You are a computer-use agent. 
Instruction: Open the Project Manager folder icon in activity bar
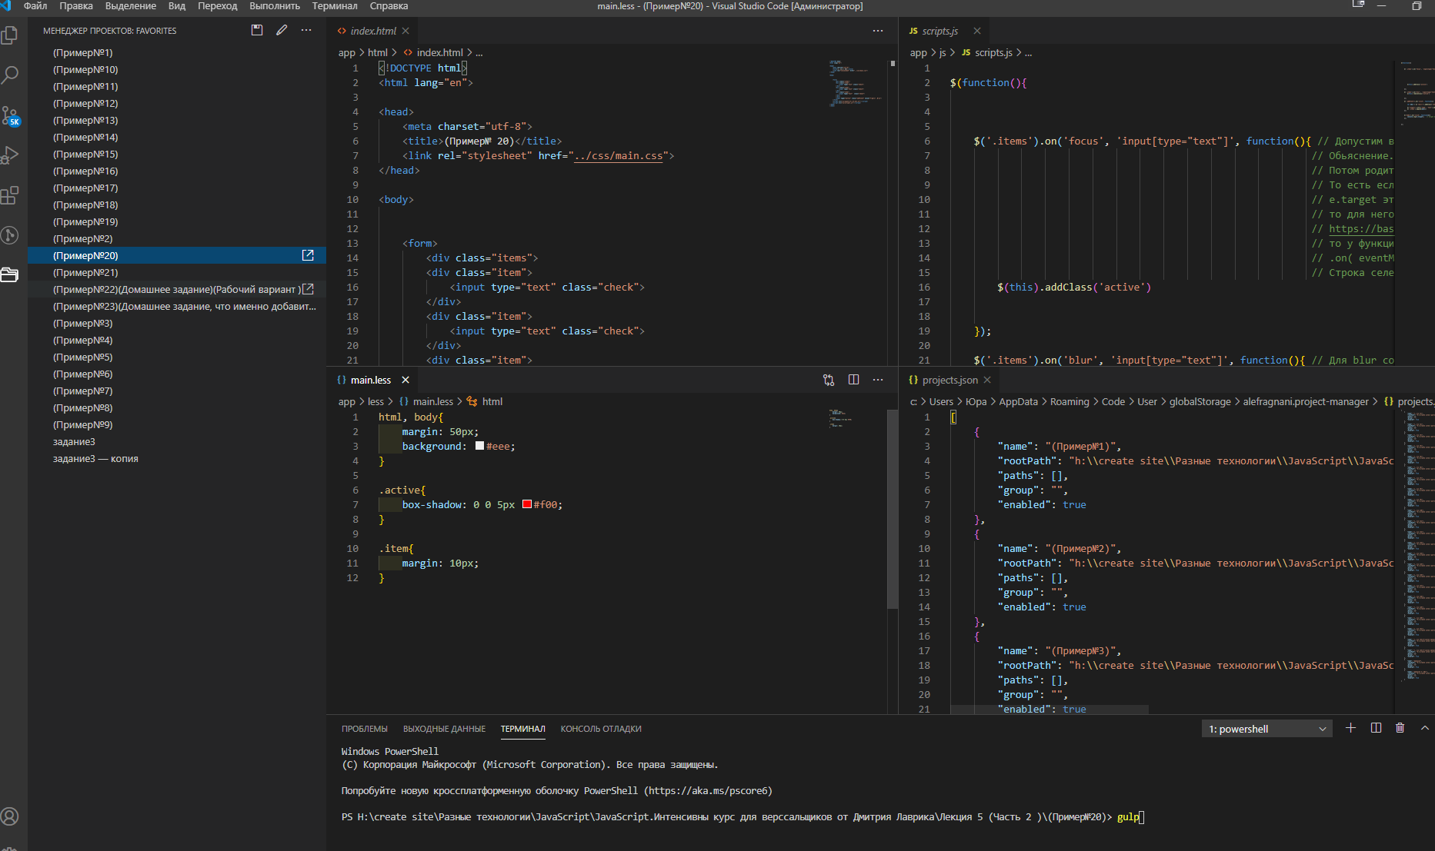coord(10,274)
